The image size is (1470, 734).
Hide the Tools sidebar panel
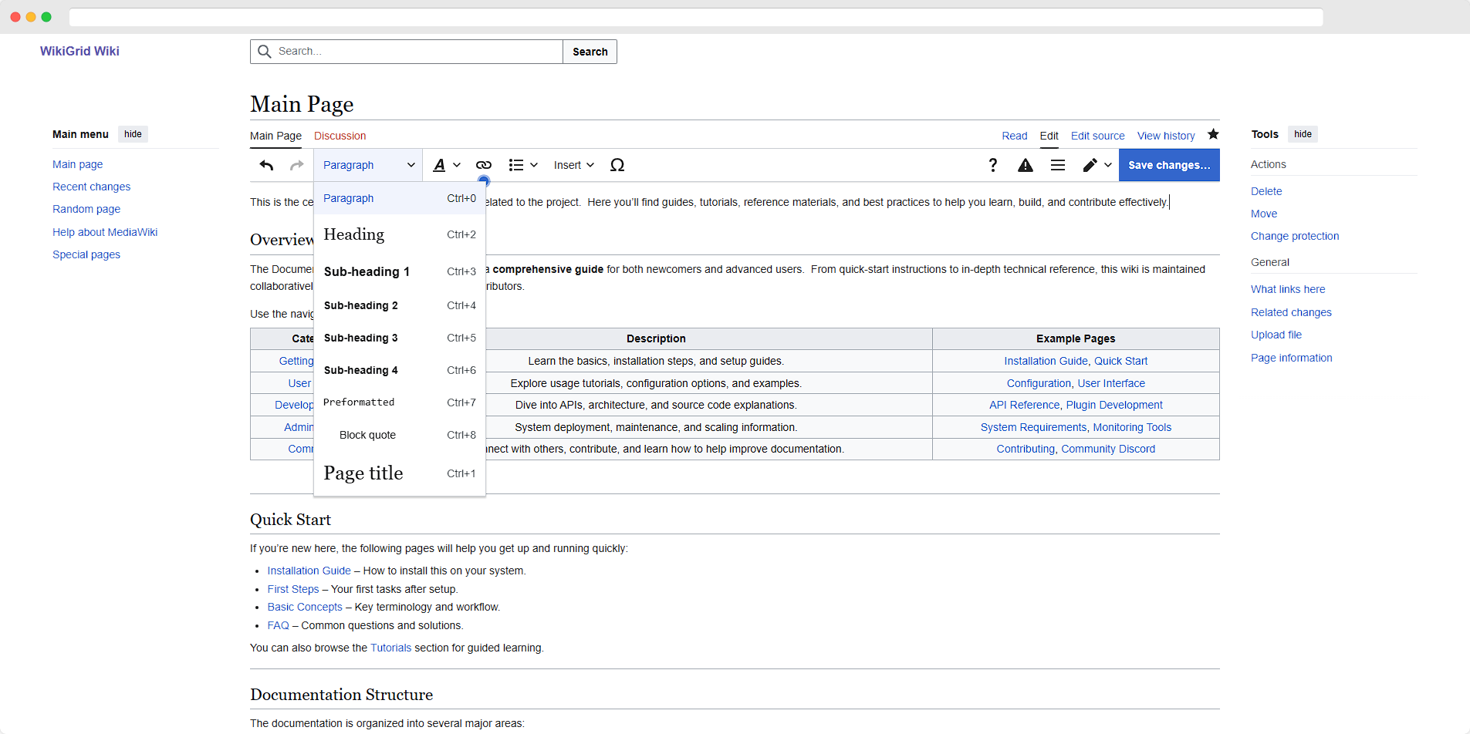click(1303, 134)
